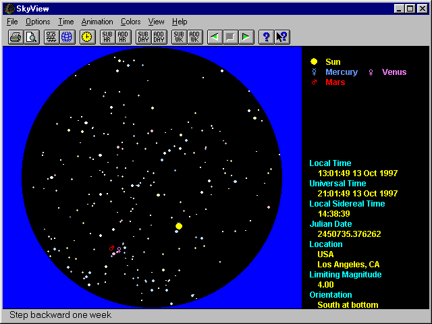Open the Animation menu
Image resolution: width=432 pixels, height=324 pixels.
coord(97,22)
